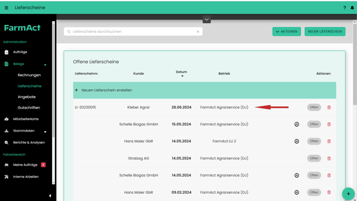Click the floating green plus button
The width and height of the screenshot is (357, 201).
pos(348,194)
